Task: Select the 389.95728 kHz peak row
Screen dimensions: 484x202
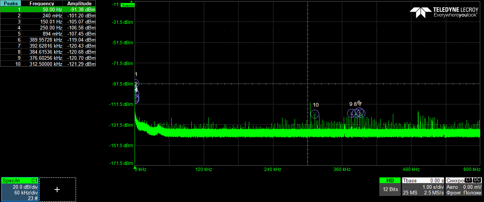Action: tap(48, 40)
